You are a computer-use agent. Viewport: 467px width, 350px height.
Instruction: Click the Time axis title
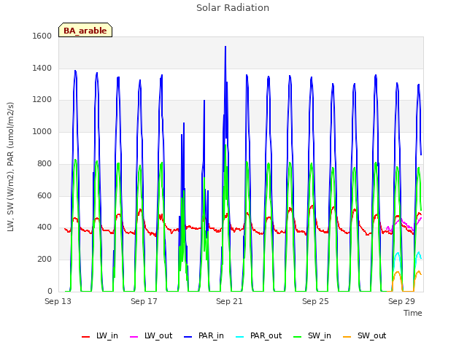click(x=413, y=313)
